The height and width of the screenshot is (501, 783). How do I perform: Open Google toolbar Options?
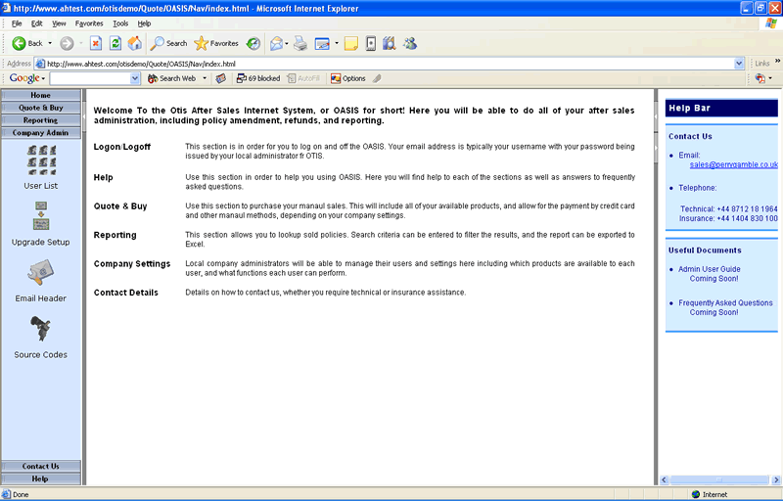348,78
